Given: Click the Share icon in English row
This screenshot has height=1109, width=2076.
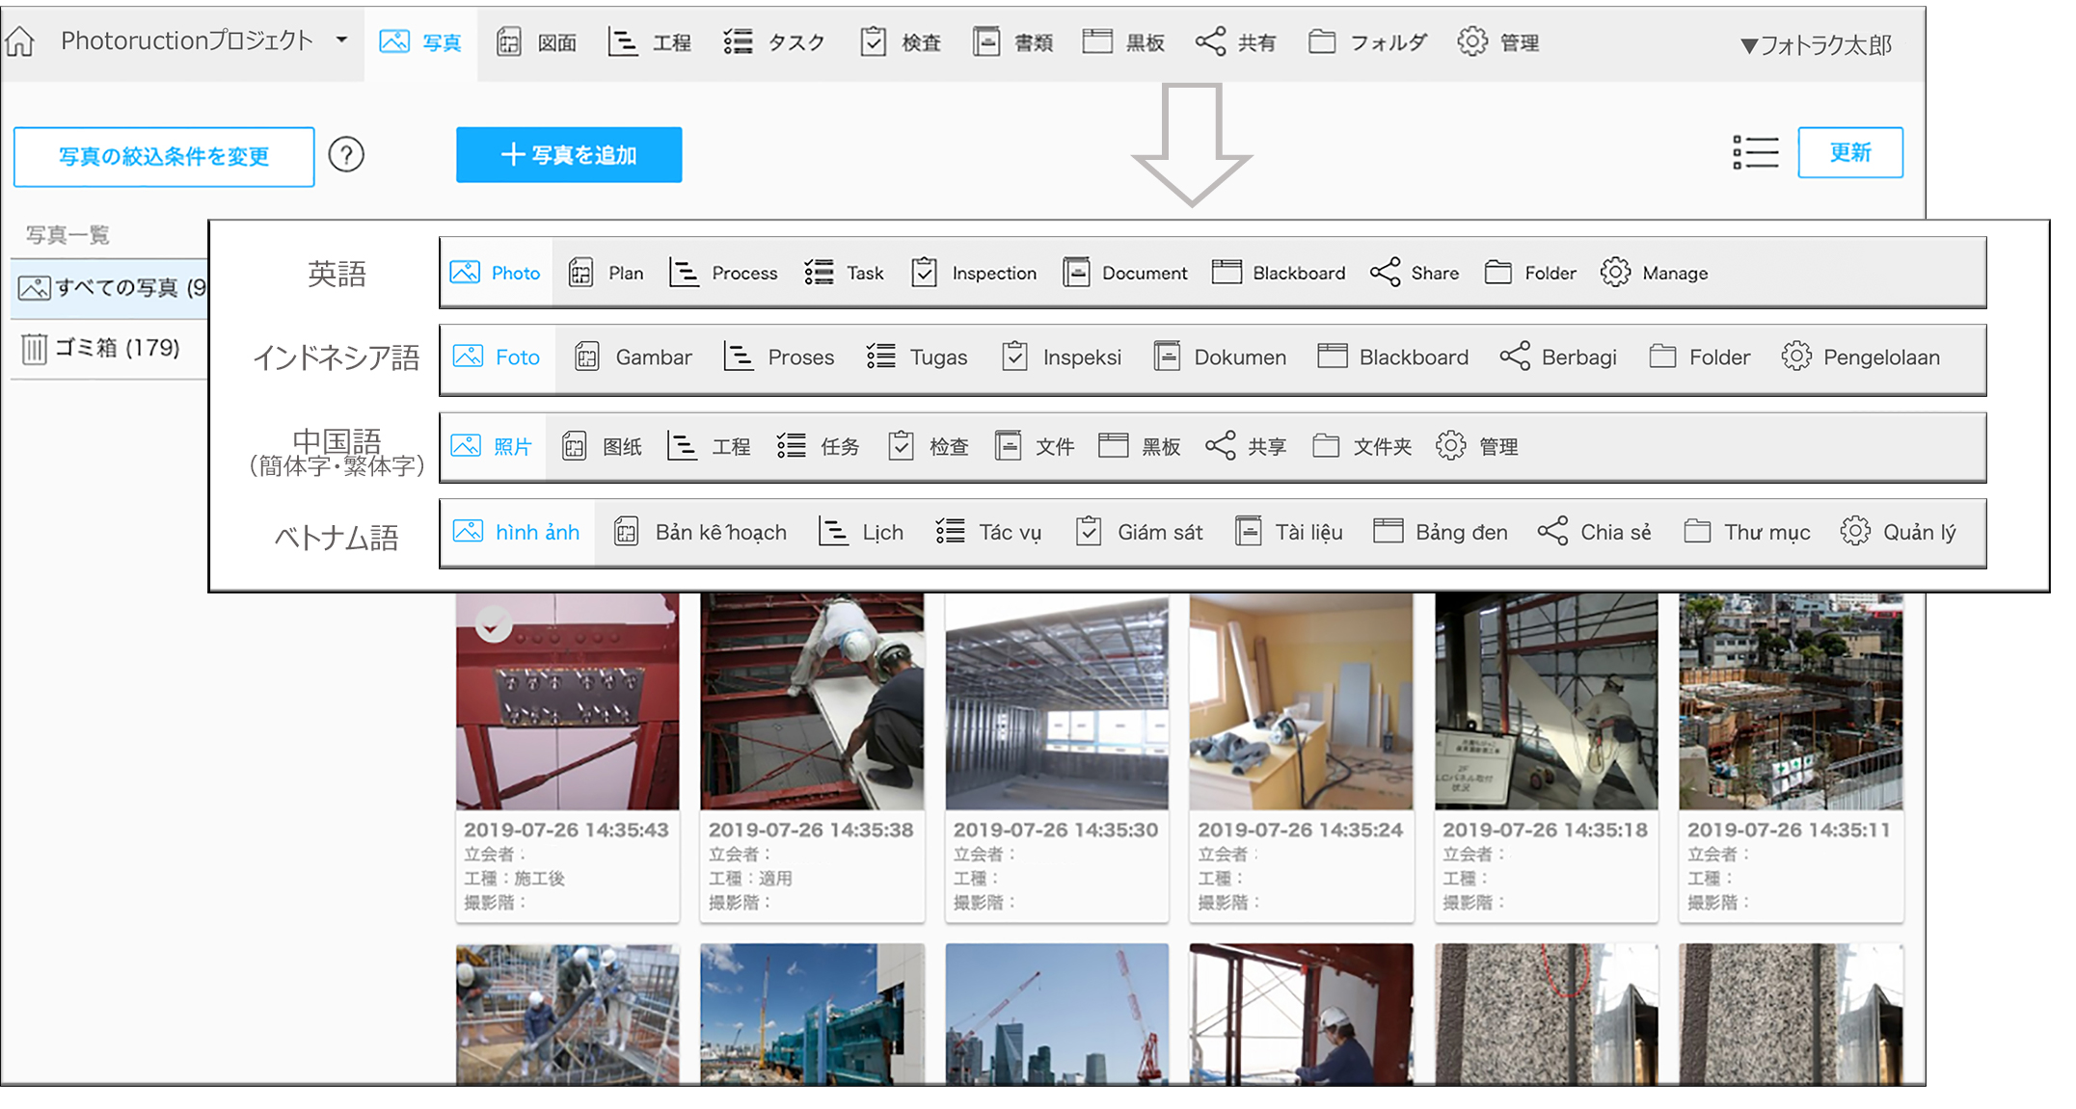Looking at the screenshot, I should (1385, 273).
